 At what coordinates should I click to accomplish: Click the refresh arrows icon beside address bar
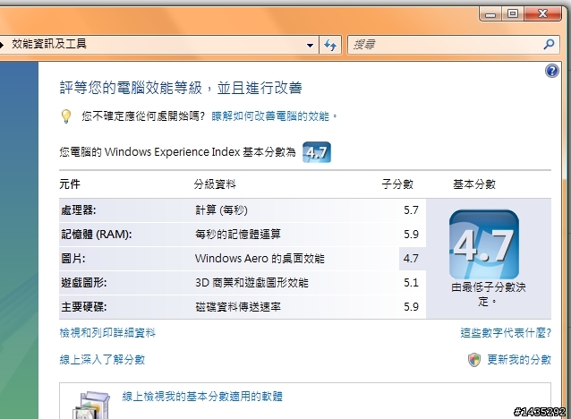(x=330, y=45)
